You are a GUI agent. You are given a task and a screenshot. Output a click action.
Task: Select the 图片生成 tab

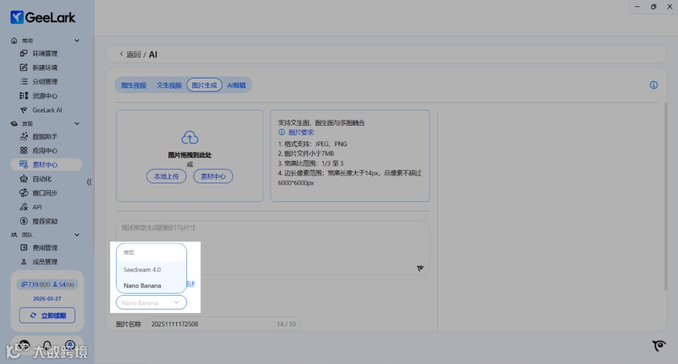[x=204, y=85]
